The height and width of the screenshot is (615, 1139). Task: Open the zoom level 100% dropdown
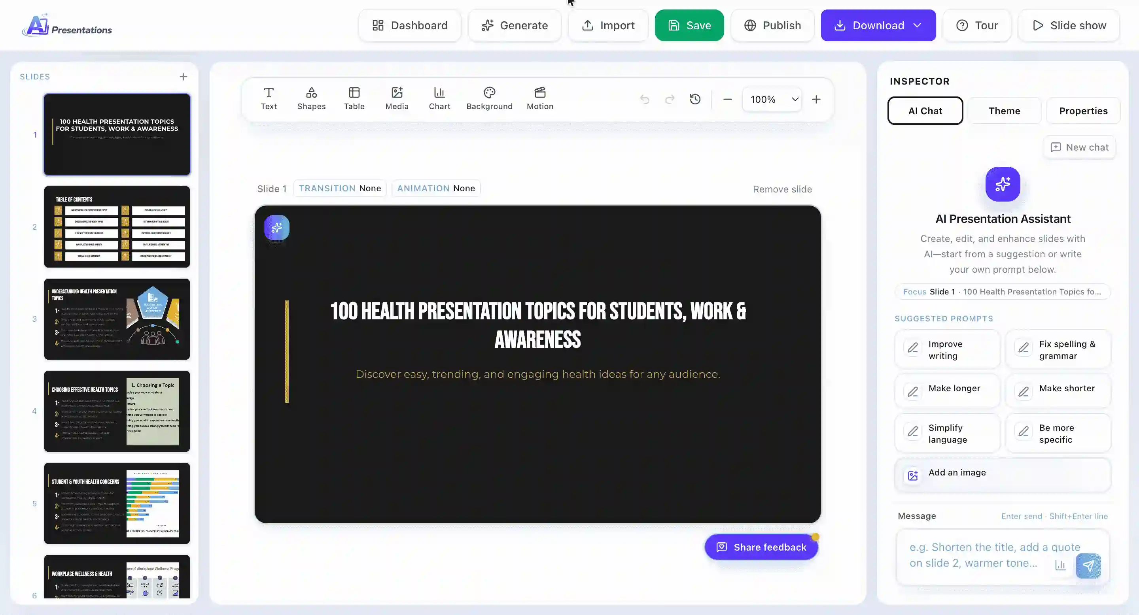(x=772, y=100)
